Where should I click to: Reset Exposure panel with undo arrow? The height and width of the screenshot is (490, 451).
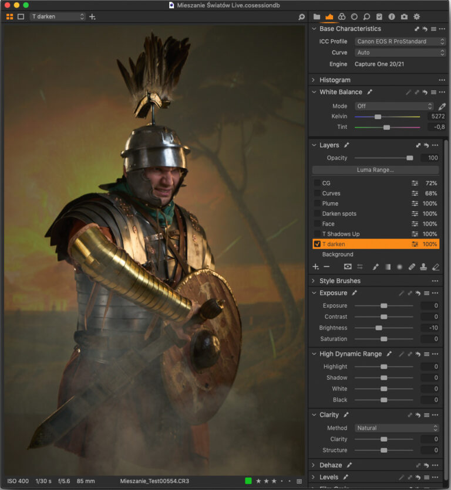point(418,293)
